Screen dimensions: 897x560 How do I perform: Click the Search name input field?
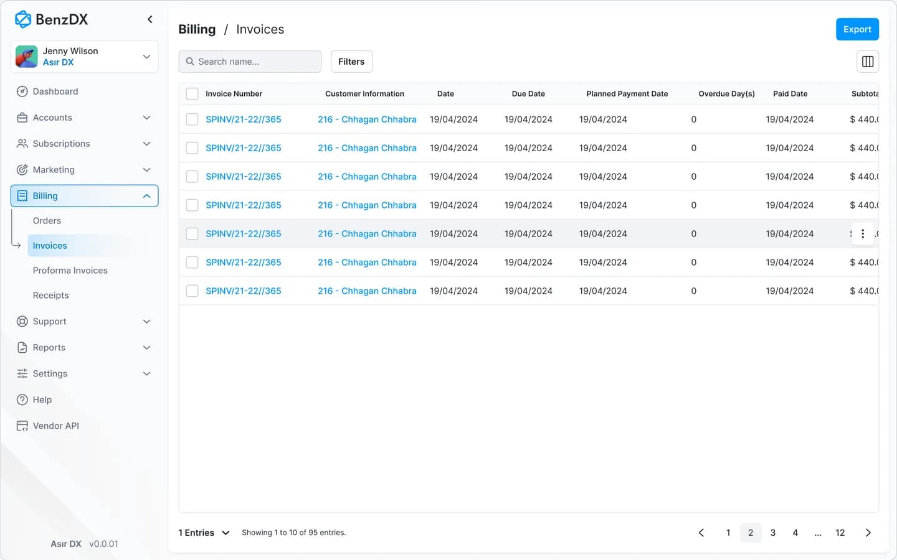point(250,62)
